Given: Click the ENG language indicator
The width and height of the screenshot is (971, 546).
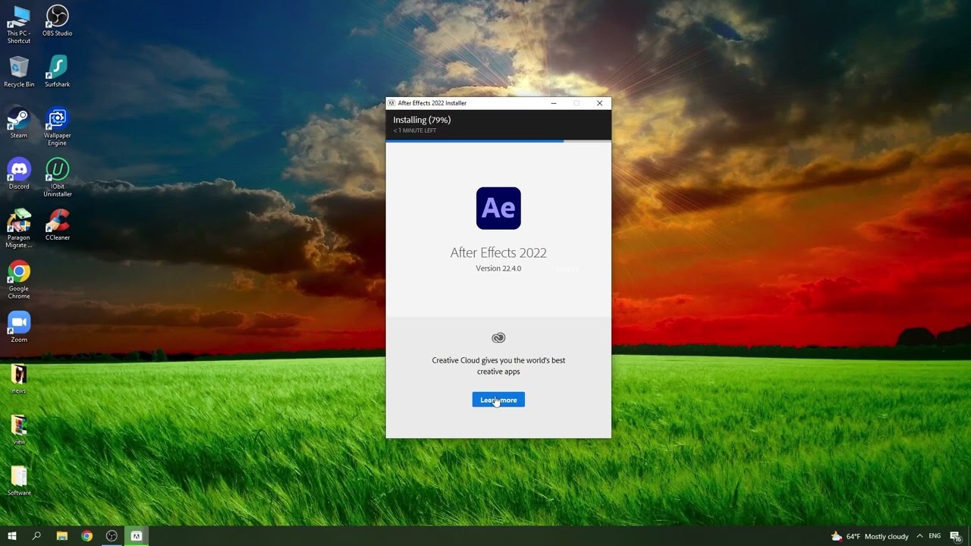Looking at the screenshot, I should tap(935, 536).
